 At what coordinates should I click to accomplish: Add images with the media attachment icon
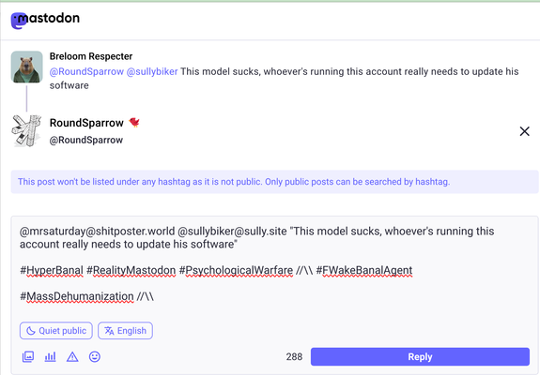tap(28, 356)
